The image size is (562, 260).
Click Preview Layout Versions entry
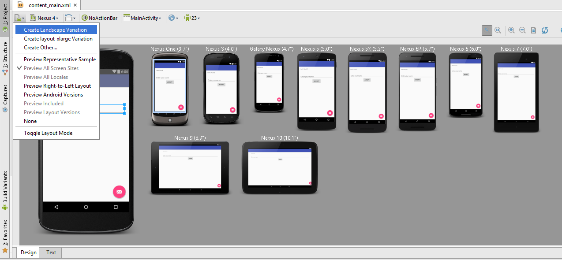[x=56, y=112]
